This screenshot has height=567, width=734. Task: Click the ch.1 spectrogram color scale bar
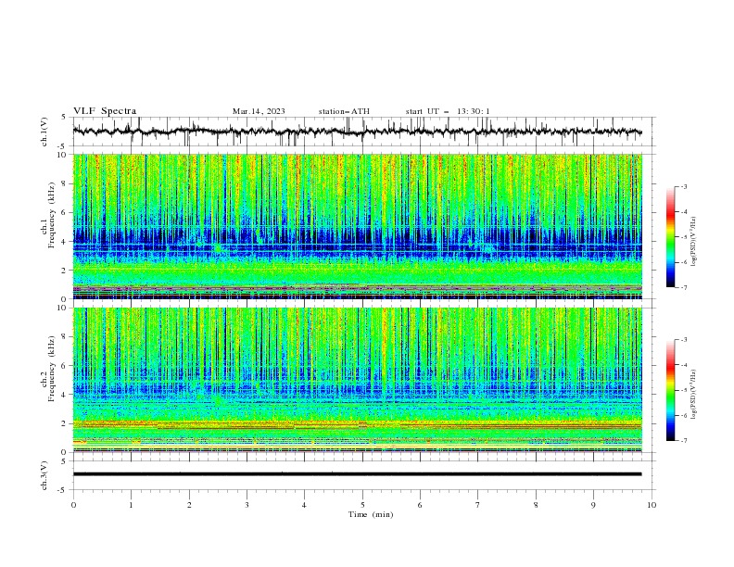[670, 237]
